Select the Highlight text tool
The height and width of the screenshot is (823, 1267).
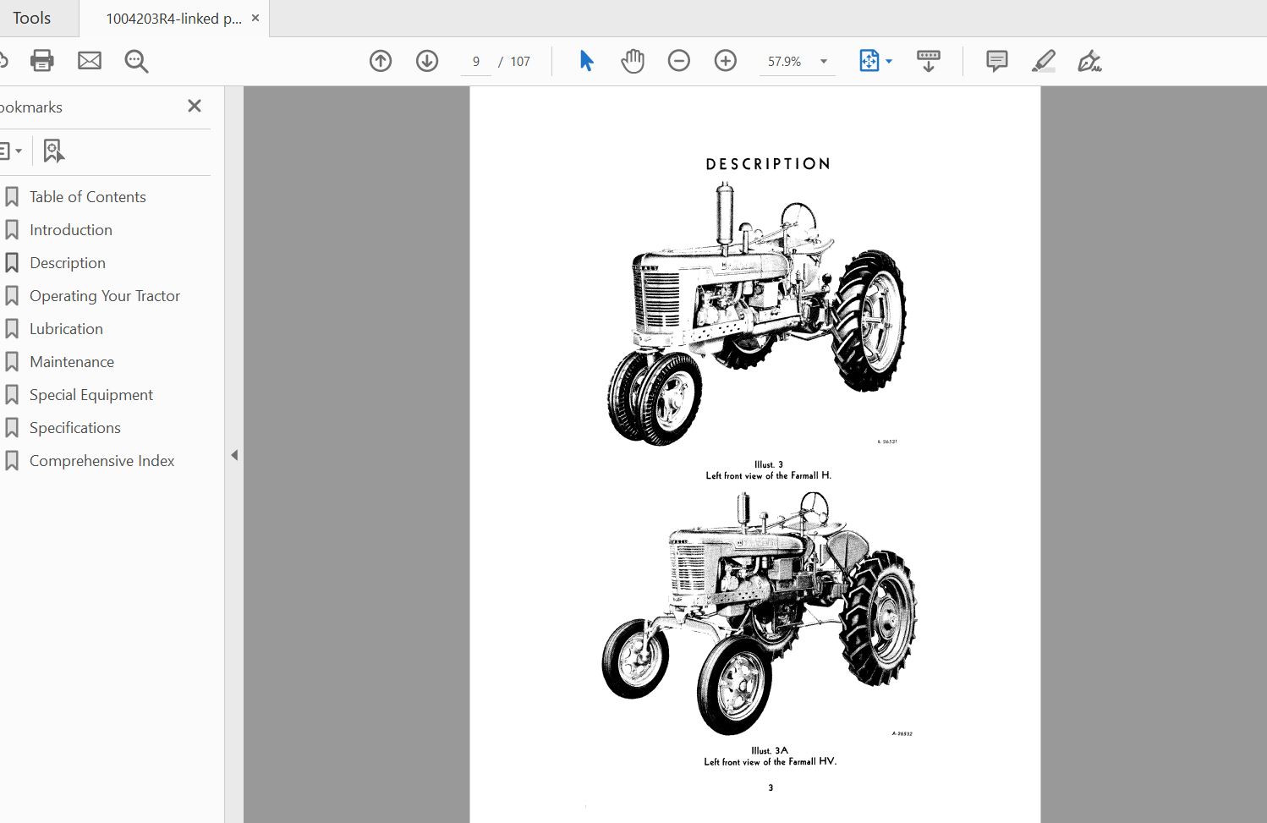tap(1043, 60)
